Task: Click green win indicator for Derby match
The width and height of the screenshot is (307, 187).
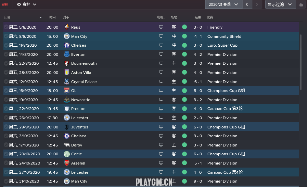Action: click(184, 145)
